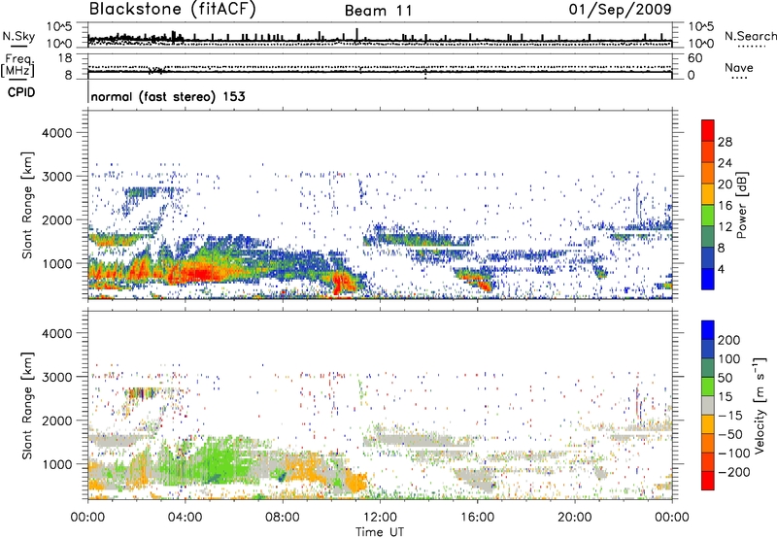Click the "-15" label on the velocity colorbar

(x=728, y=416)
